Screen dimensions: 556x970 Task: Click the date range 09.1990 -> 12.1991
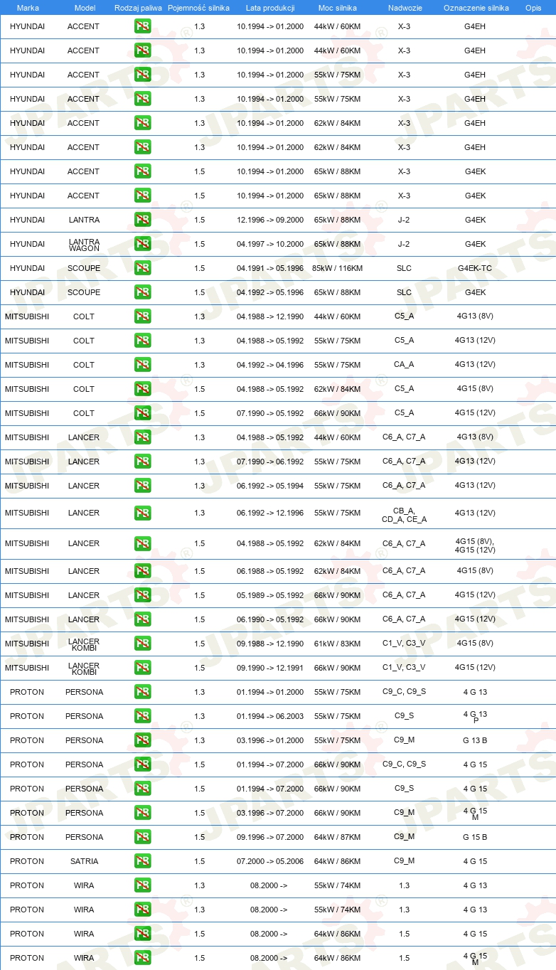tap(270, 668)
